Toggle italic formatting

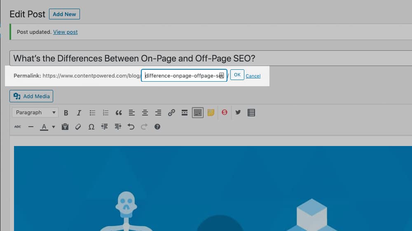tap(79, 113)
